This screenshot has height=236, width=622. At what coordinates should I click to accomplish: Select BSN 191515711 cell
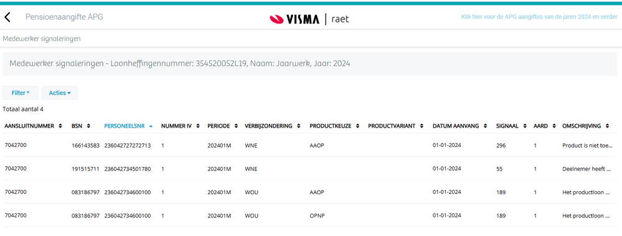(x=85, y=169)
